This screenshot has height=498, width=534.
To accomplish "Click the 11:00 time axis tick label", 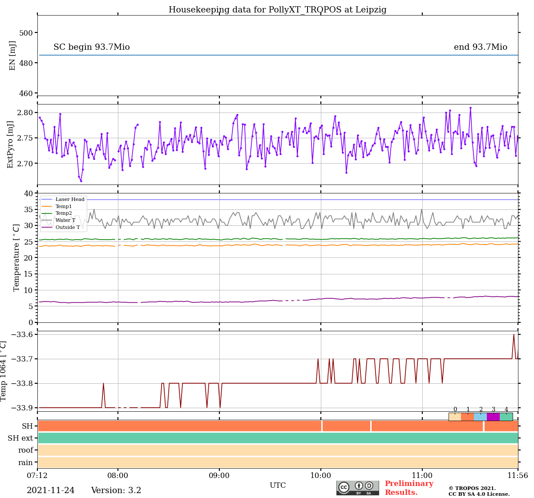I will (x=422, y=476).
